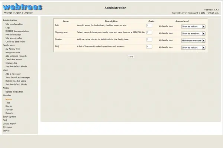Image resolution: width=223 pixels, height=148 pixels.
Task: Select Merge records in the sidebar
Action: 13,52
